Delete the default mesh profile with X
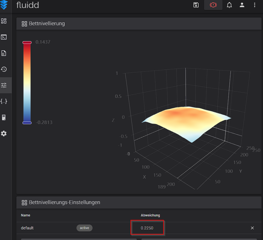The image size is (263, 240). pos(252,228)
